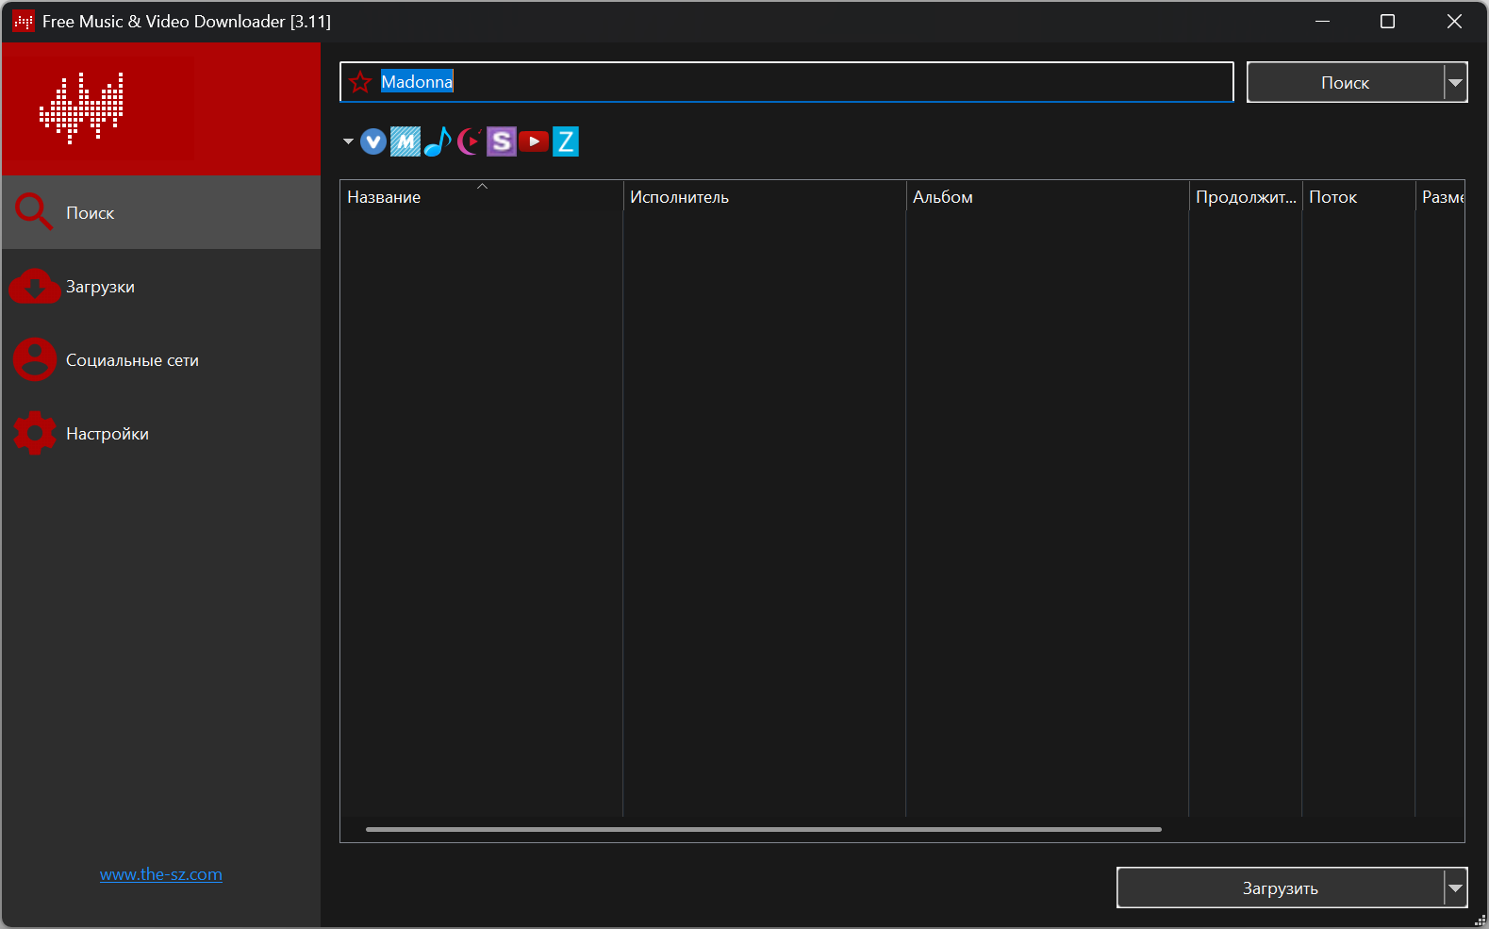The width and height of the screenshot is (1489, 929).
Task: Open the www.the-sz.com link
Action: [x=161, y=874]
